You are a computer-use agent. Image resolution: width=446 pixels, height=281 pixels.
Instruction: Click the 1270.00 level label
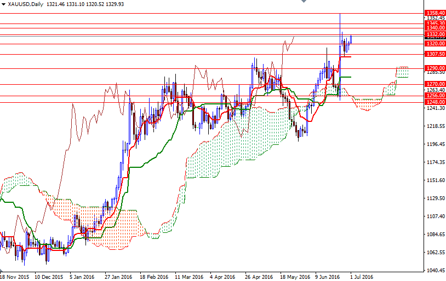pyautogui.click(x=434, y=84)
